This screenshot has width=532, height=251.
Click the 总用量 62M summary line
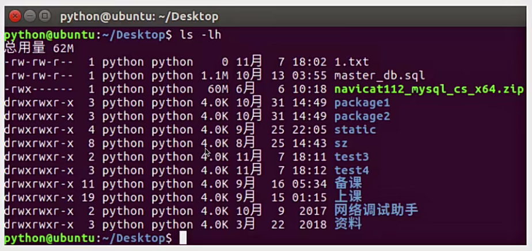pos(39,48)
